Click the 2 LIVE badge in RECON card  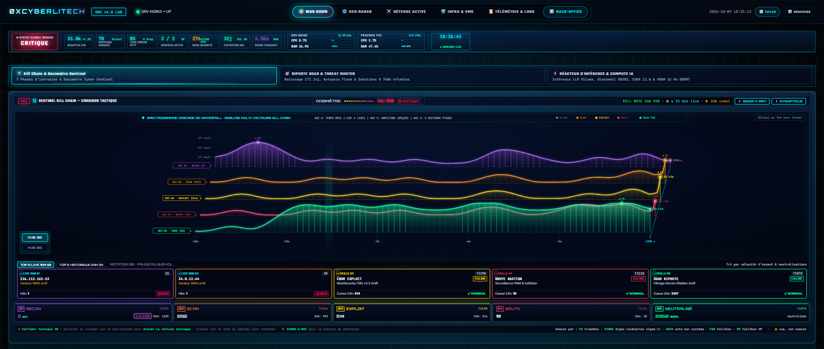pyautogui.click(x=143, y=316)
